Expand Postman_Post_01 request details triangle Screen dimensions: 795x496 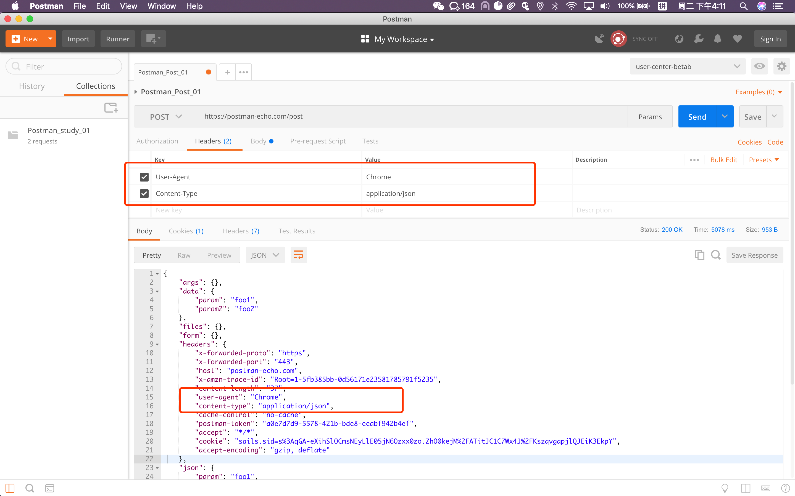(x=136, y=92)
